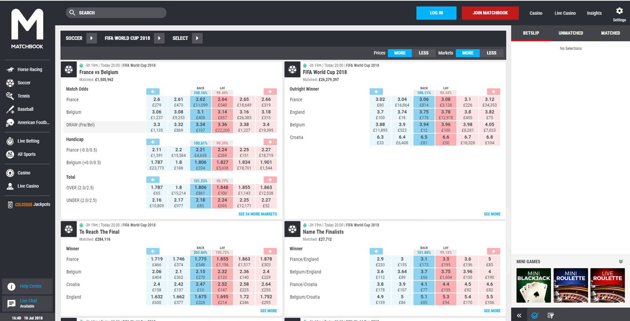Image resolution: width=630 pixels, height=321 pixels.
Task: Launch the Mini Roulette game thumbnail
Action: [571, 285]
